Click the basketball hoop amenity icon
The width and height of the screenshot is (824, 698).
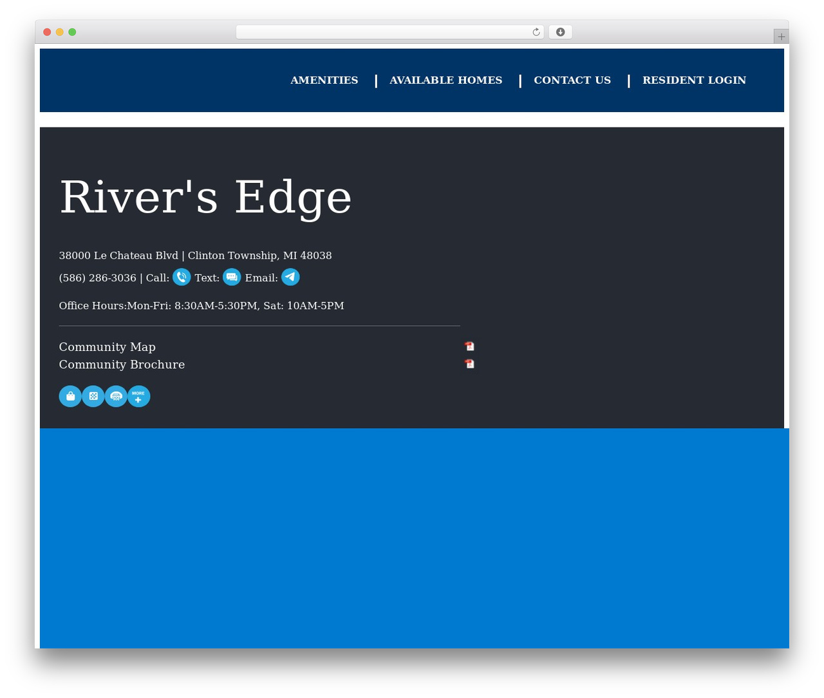coord(116,397)
